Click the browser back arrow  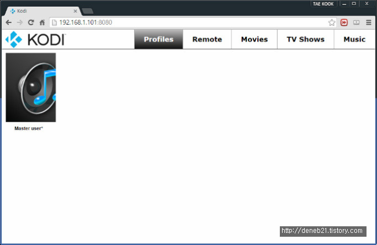(x=9, y=23)
